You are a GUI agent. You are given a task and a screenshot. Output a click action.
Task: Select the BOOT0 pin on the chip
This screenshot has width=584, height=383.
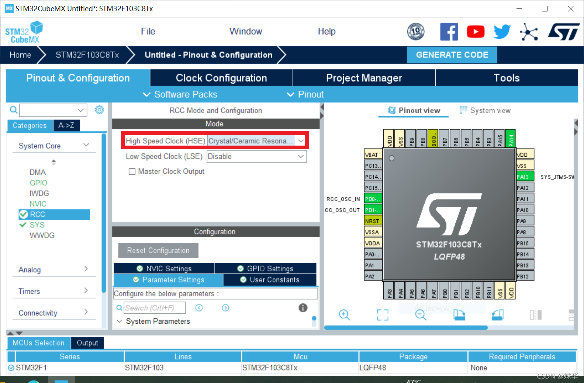click(433, 138)
